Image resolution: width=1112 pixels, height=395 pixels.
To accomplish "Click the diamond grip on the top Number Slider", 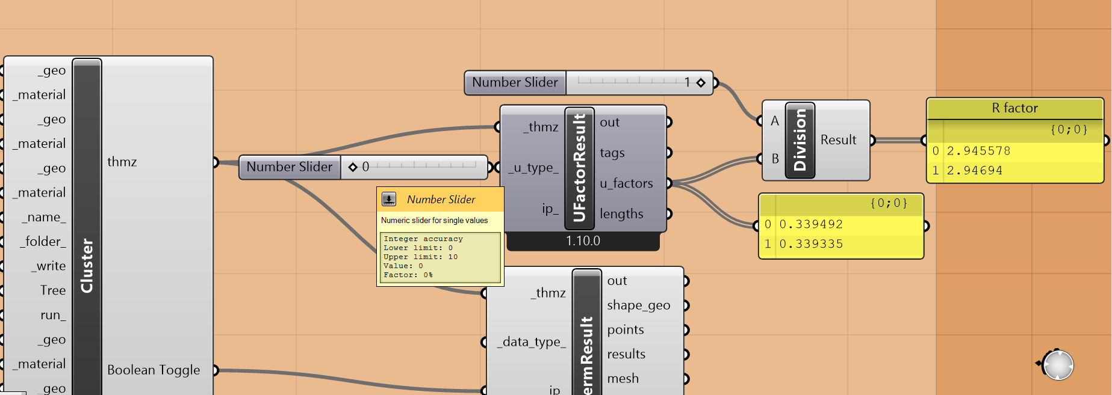I will (701, 83).
